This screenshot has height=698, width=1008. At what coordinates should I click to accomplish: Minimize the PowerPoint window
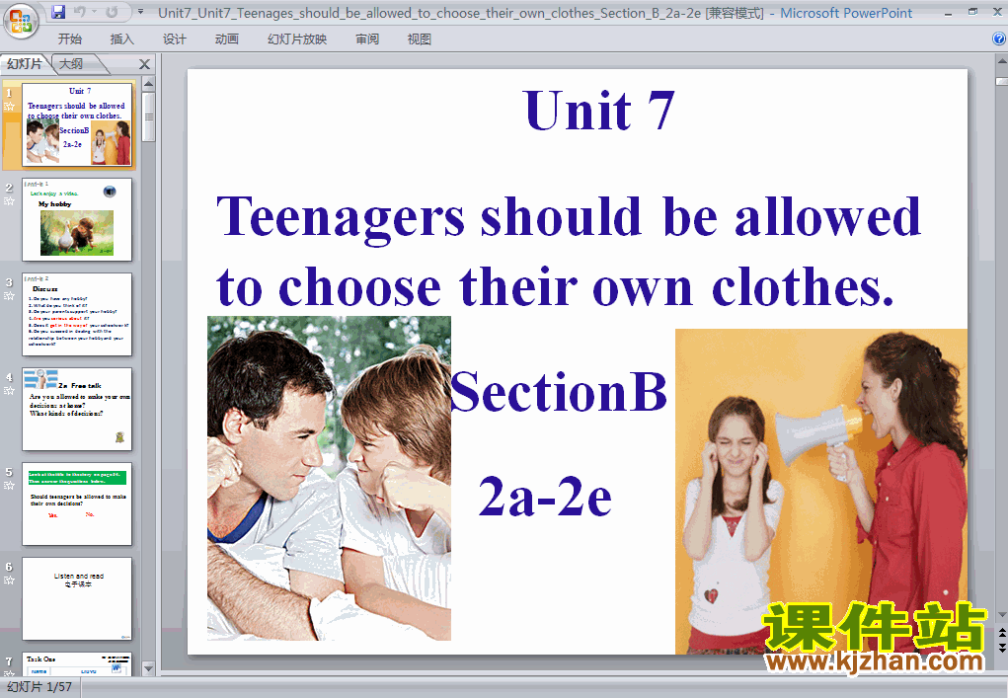point(948,12)
